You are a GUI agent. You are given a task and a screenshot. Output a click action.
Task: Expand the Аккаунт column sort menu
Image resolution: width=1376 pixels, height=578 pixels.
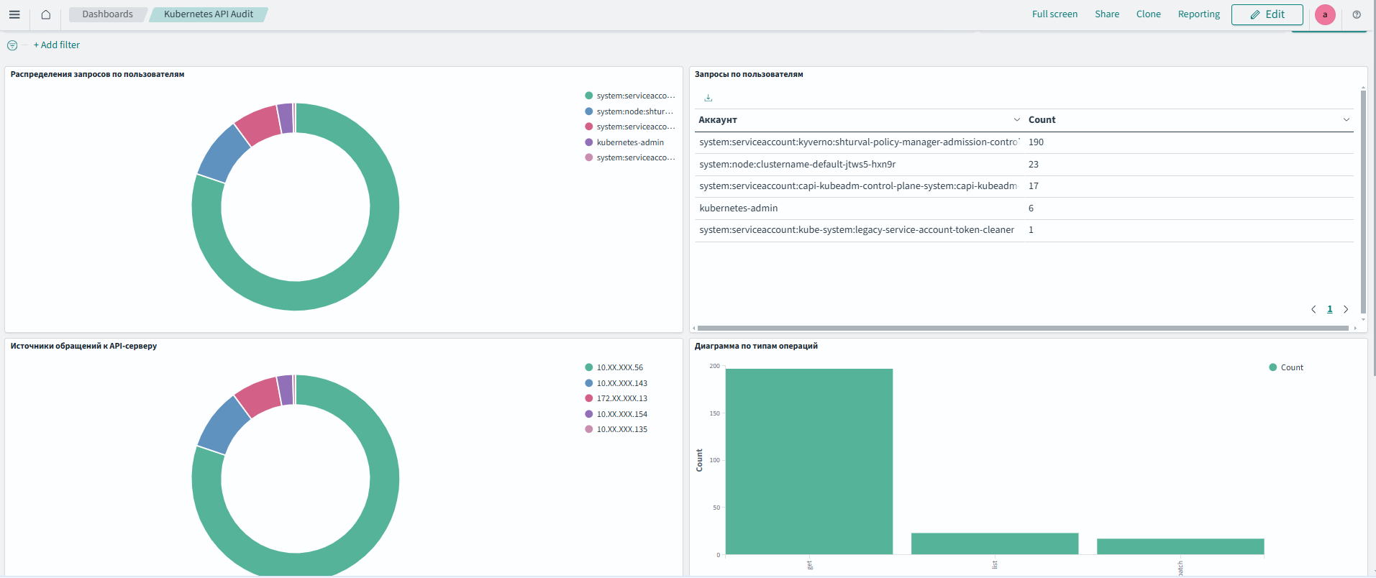(x=1016, y=120)
